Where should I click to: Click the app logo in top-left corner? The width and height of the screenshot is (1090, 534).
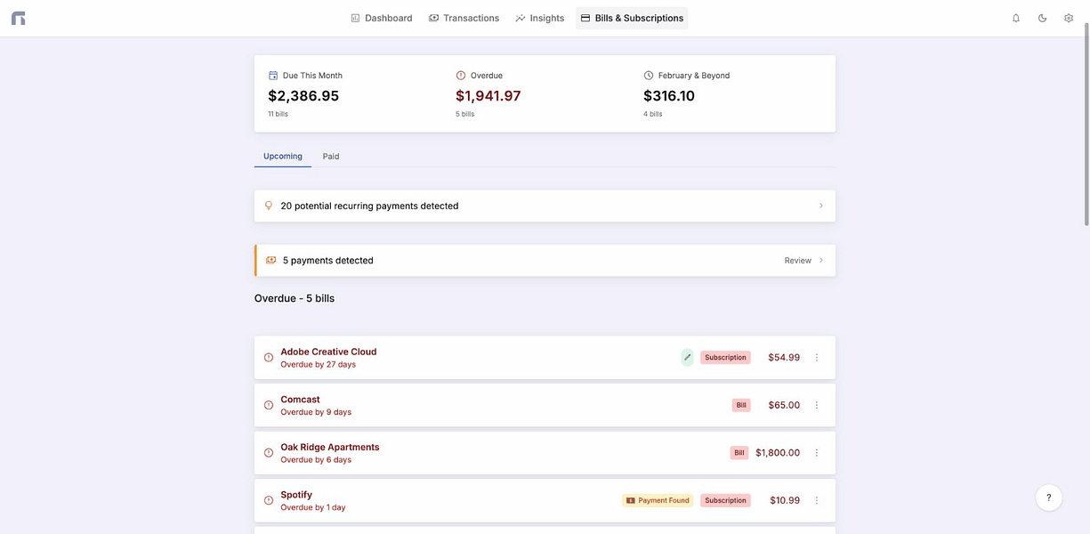pos(18,18)
